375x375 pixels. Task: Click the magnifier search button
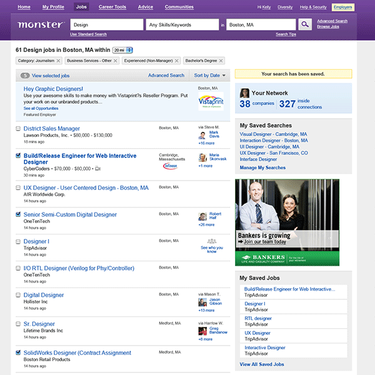[x=305, y=24]
